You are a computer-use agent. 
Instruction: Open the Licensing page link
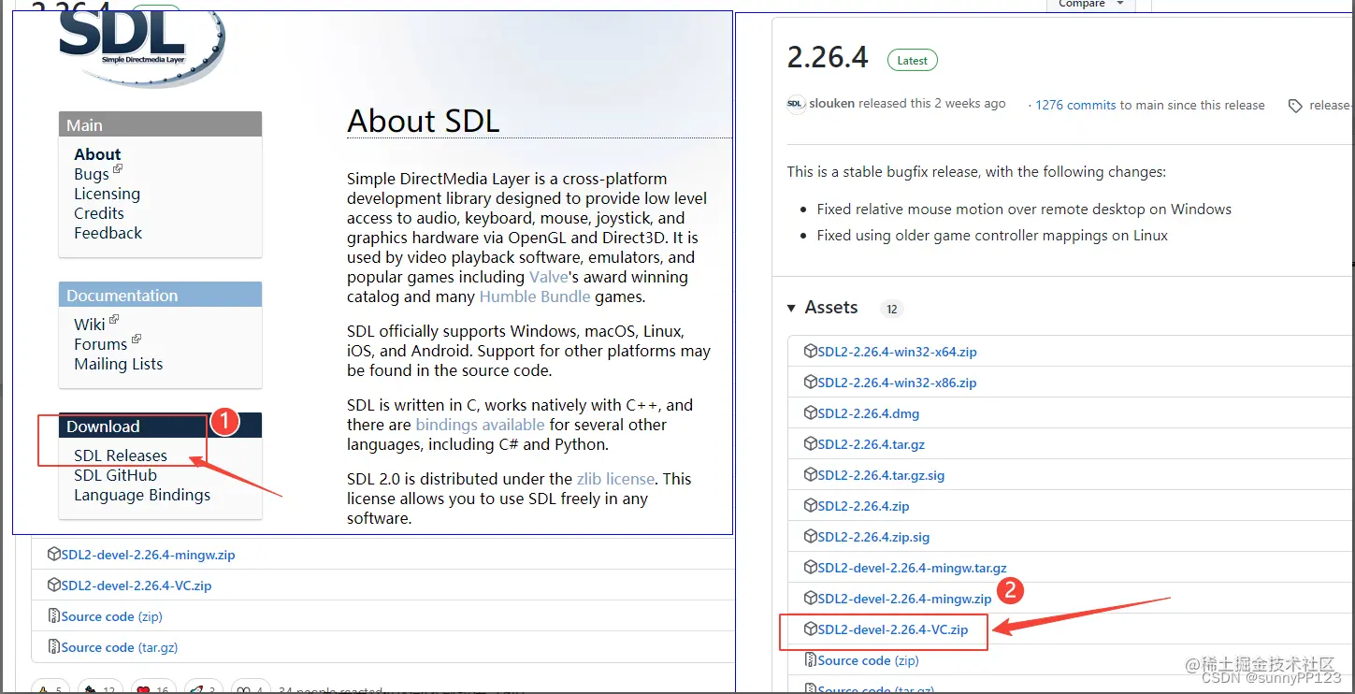[x=108, y=194]
